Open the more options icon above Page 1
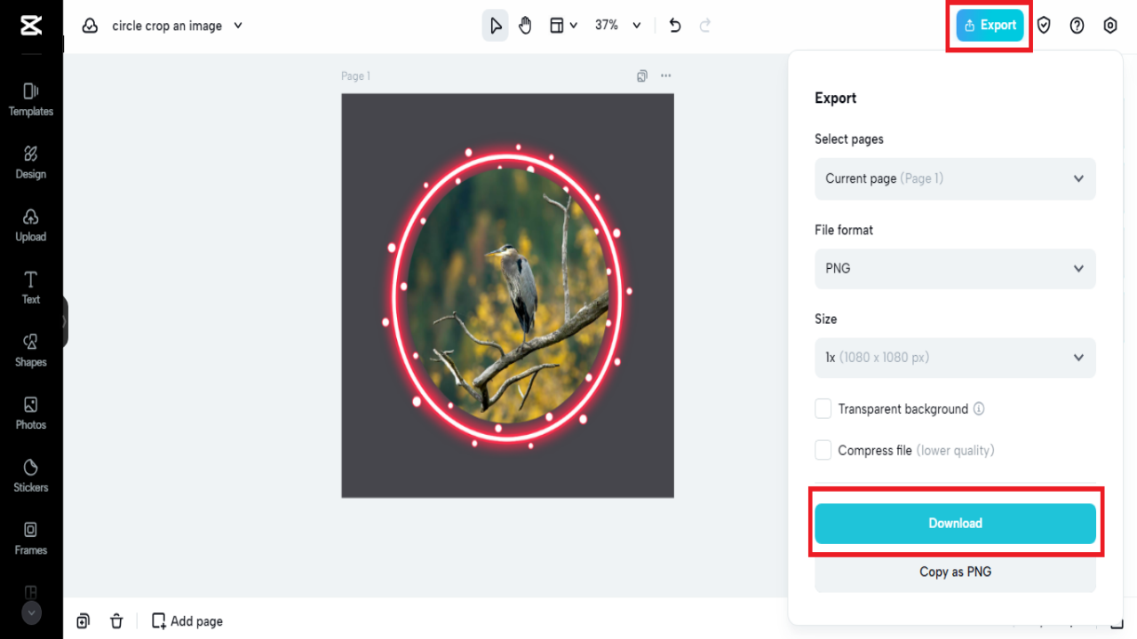The height and width of the screenshot is (639, 1137). [666, 76]
